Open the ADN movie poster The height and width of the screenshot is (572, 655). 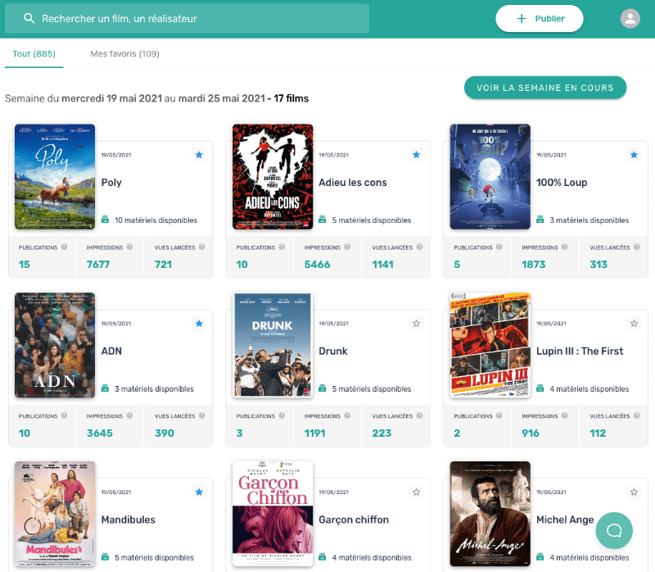[55, 345]
